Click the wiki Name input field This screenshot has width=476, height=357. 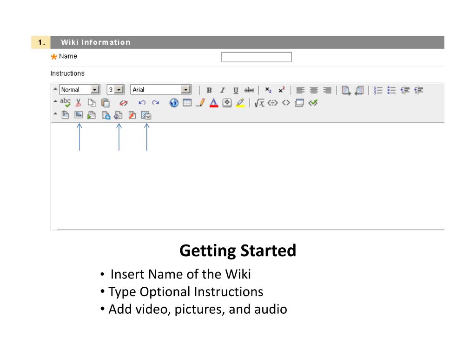256,57
